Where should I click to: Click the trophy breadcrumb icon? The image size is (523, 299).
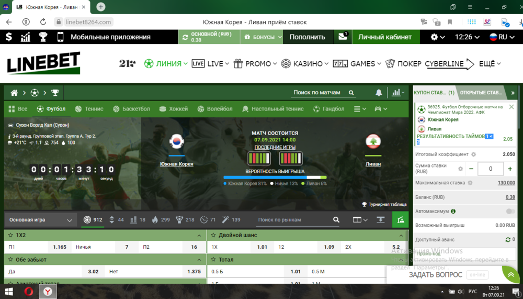pos(55,93)
